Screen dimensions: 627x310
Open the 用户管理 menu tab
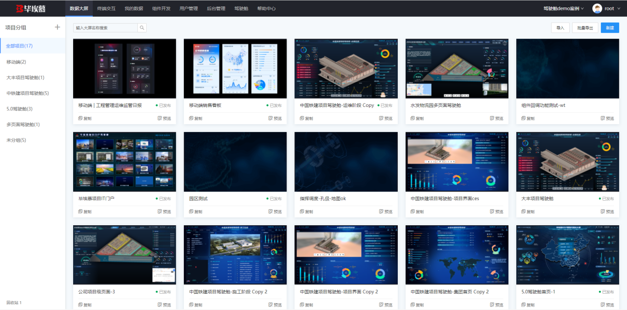pyautogui.click(x=189, y=8)
